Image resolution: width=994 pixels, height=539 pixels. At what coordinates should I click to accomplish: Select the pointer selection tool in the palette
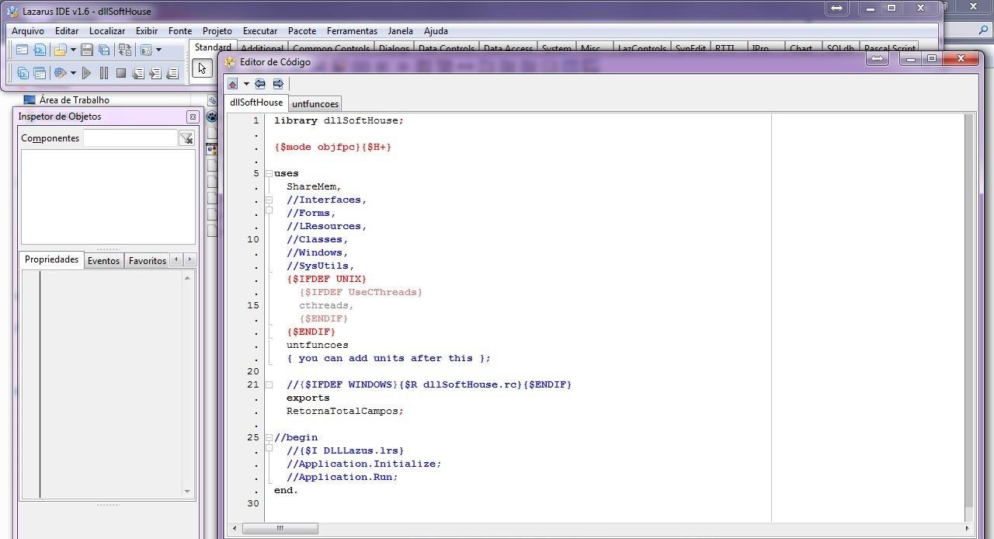tap(202, 68)
